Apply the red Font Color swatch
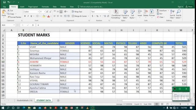 pyautogui.click(x=49, y=16)
